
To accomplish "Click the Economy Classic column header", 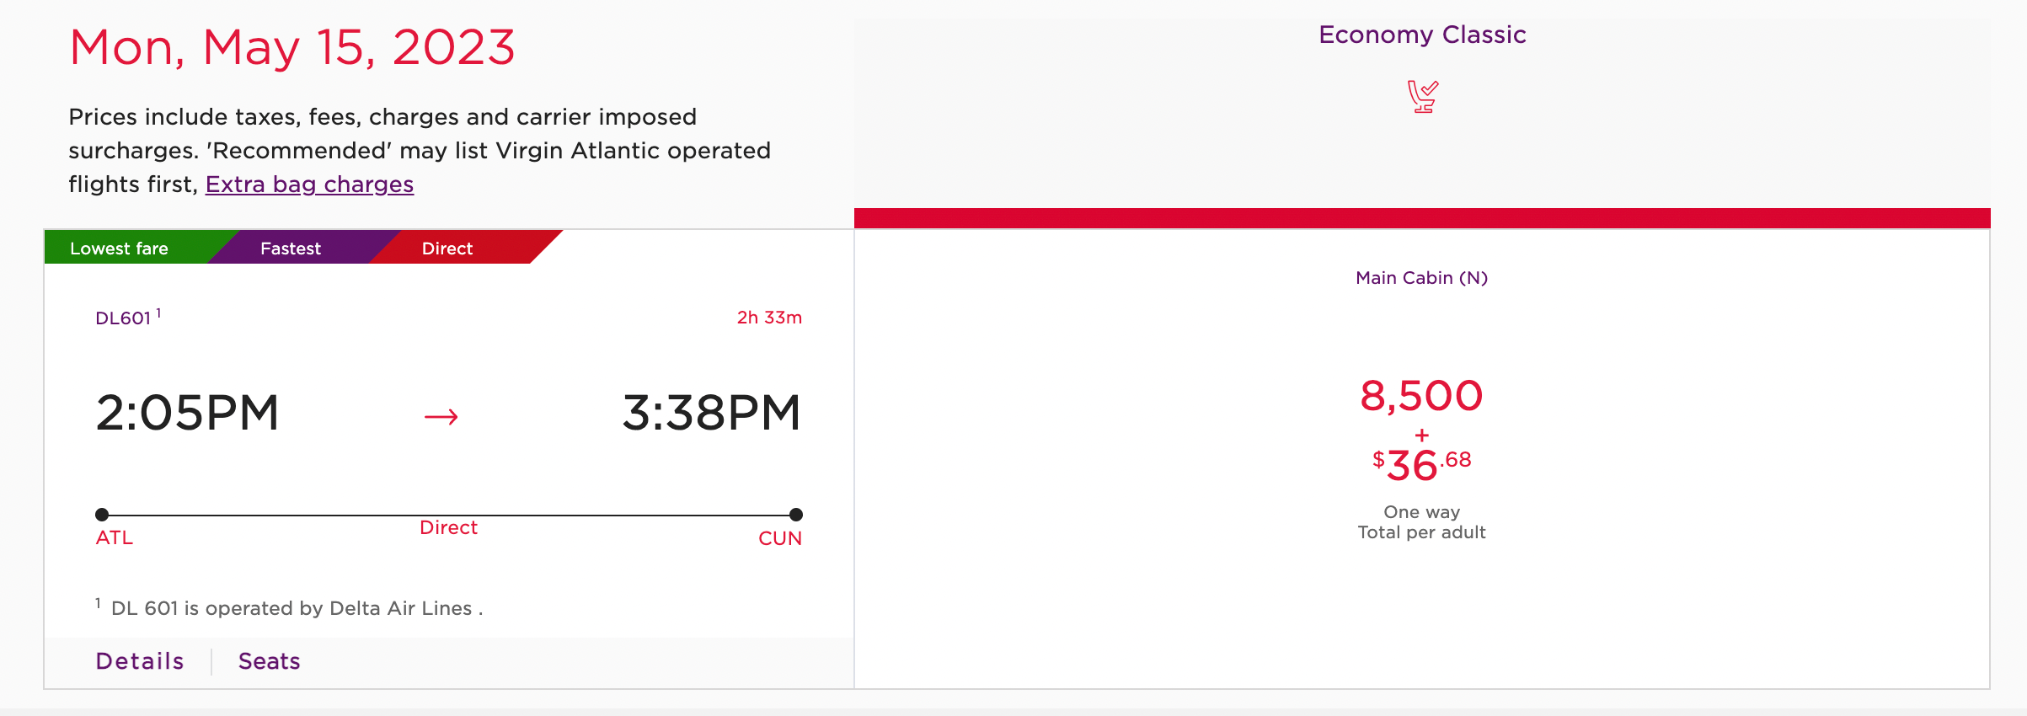I will pyautogui.click(x=1422, y=35).
